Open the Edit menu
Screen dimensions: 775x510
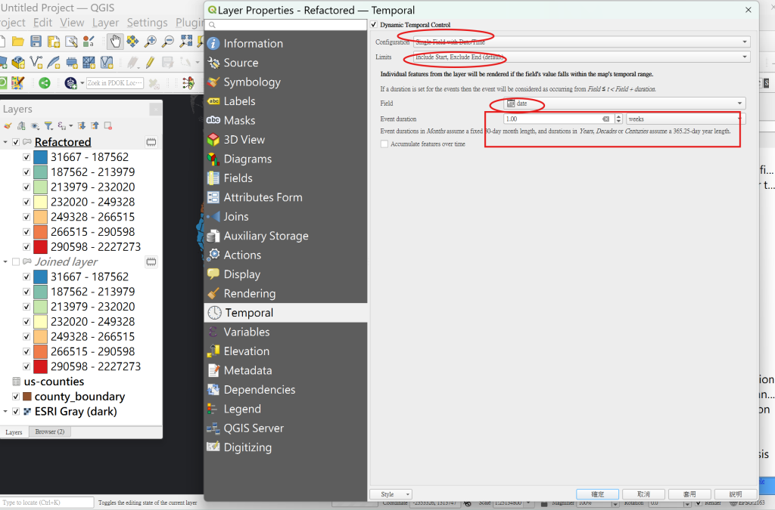point(42,23)
